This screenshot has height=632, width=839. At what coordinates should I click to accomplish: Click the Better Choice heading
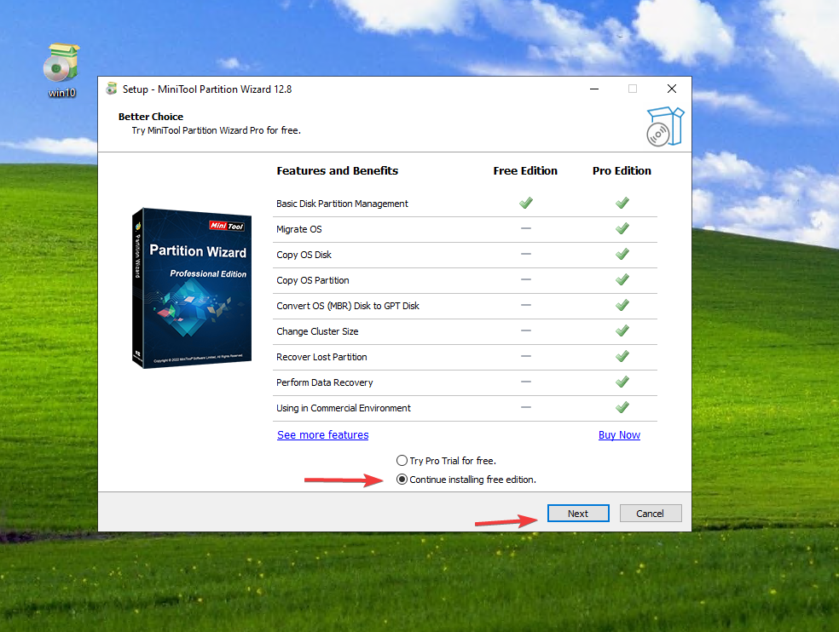click(151, 117)
